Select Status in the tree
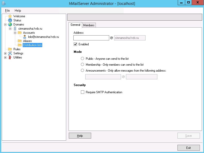The width and height of the screenshot is (204, 153). click(17, 20)
